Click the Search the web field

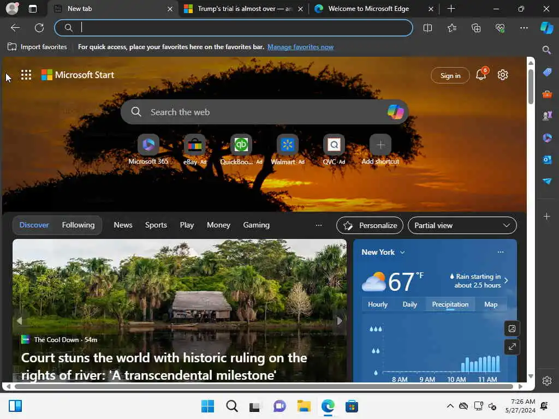(265, 112)
